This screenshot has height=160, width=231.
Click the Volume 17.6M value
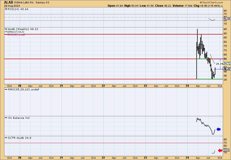click(182, 6)
